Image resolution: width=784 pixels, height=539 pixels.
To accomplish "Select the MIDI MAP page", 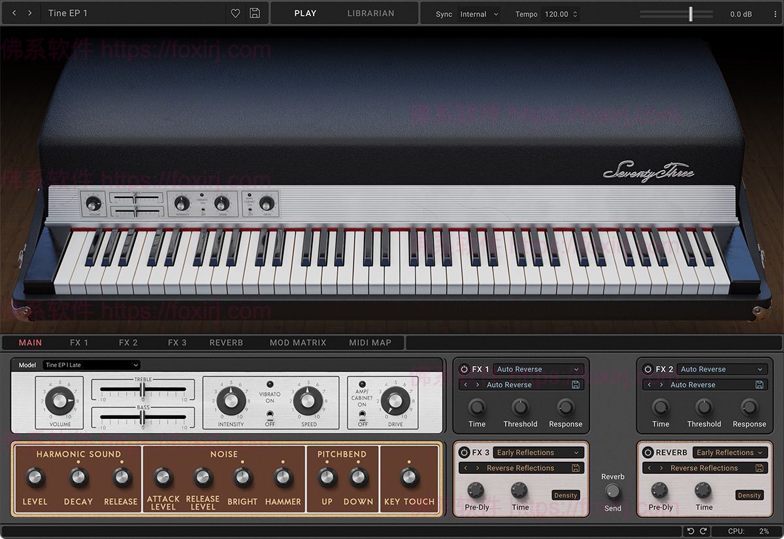I will click(370, 342).
